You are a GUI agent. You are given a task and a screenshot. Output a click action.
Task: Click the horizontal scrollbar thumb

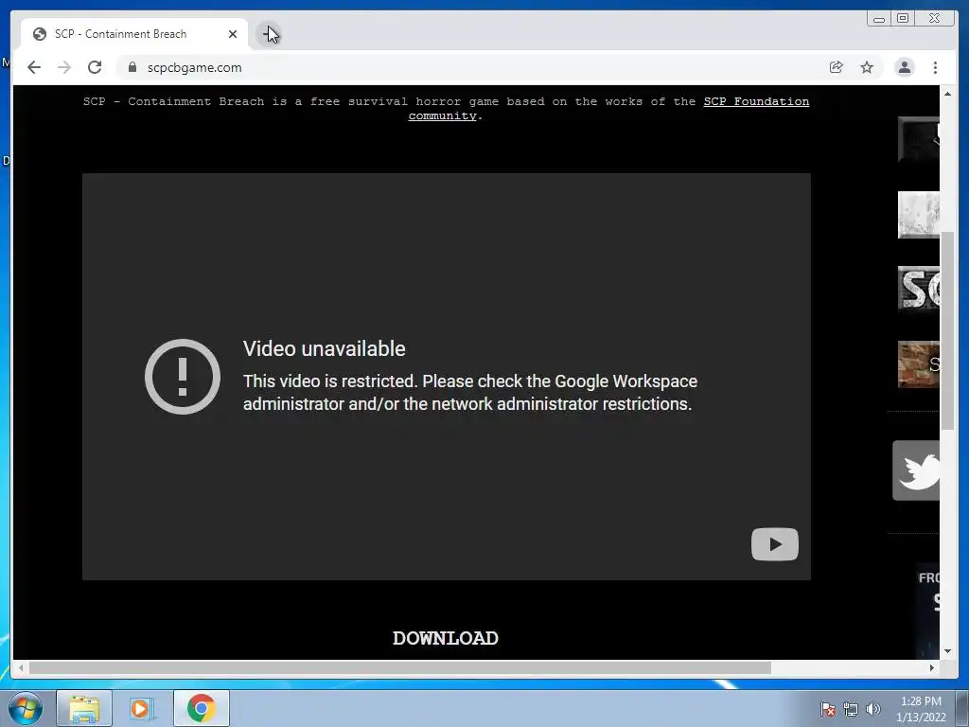(x=400, y=667)
